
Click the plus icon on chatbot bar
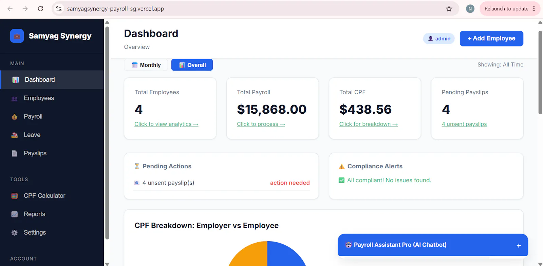tap(519, 246)
